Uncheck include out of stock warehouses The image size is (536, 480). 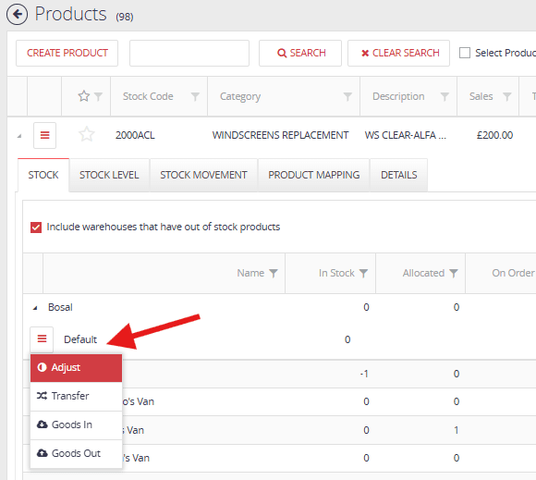click(36, 228)
